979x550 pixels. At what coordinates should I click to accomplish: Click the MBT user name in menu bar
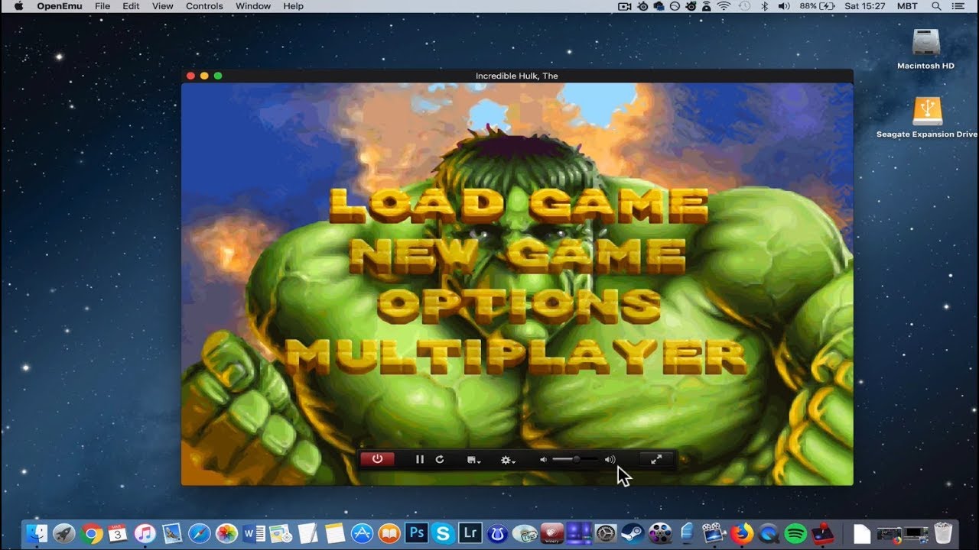(907, 6)
